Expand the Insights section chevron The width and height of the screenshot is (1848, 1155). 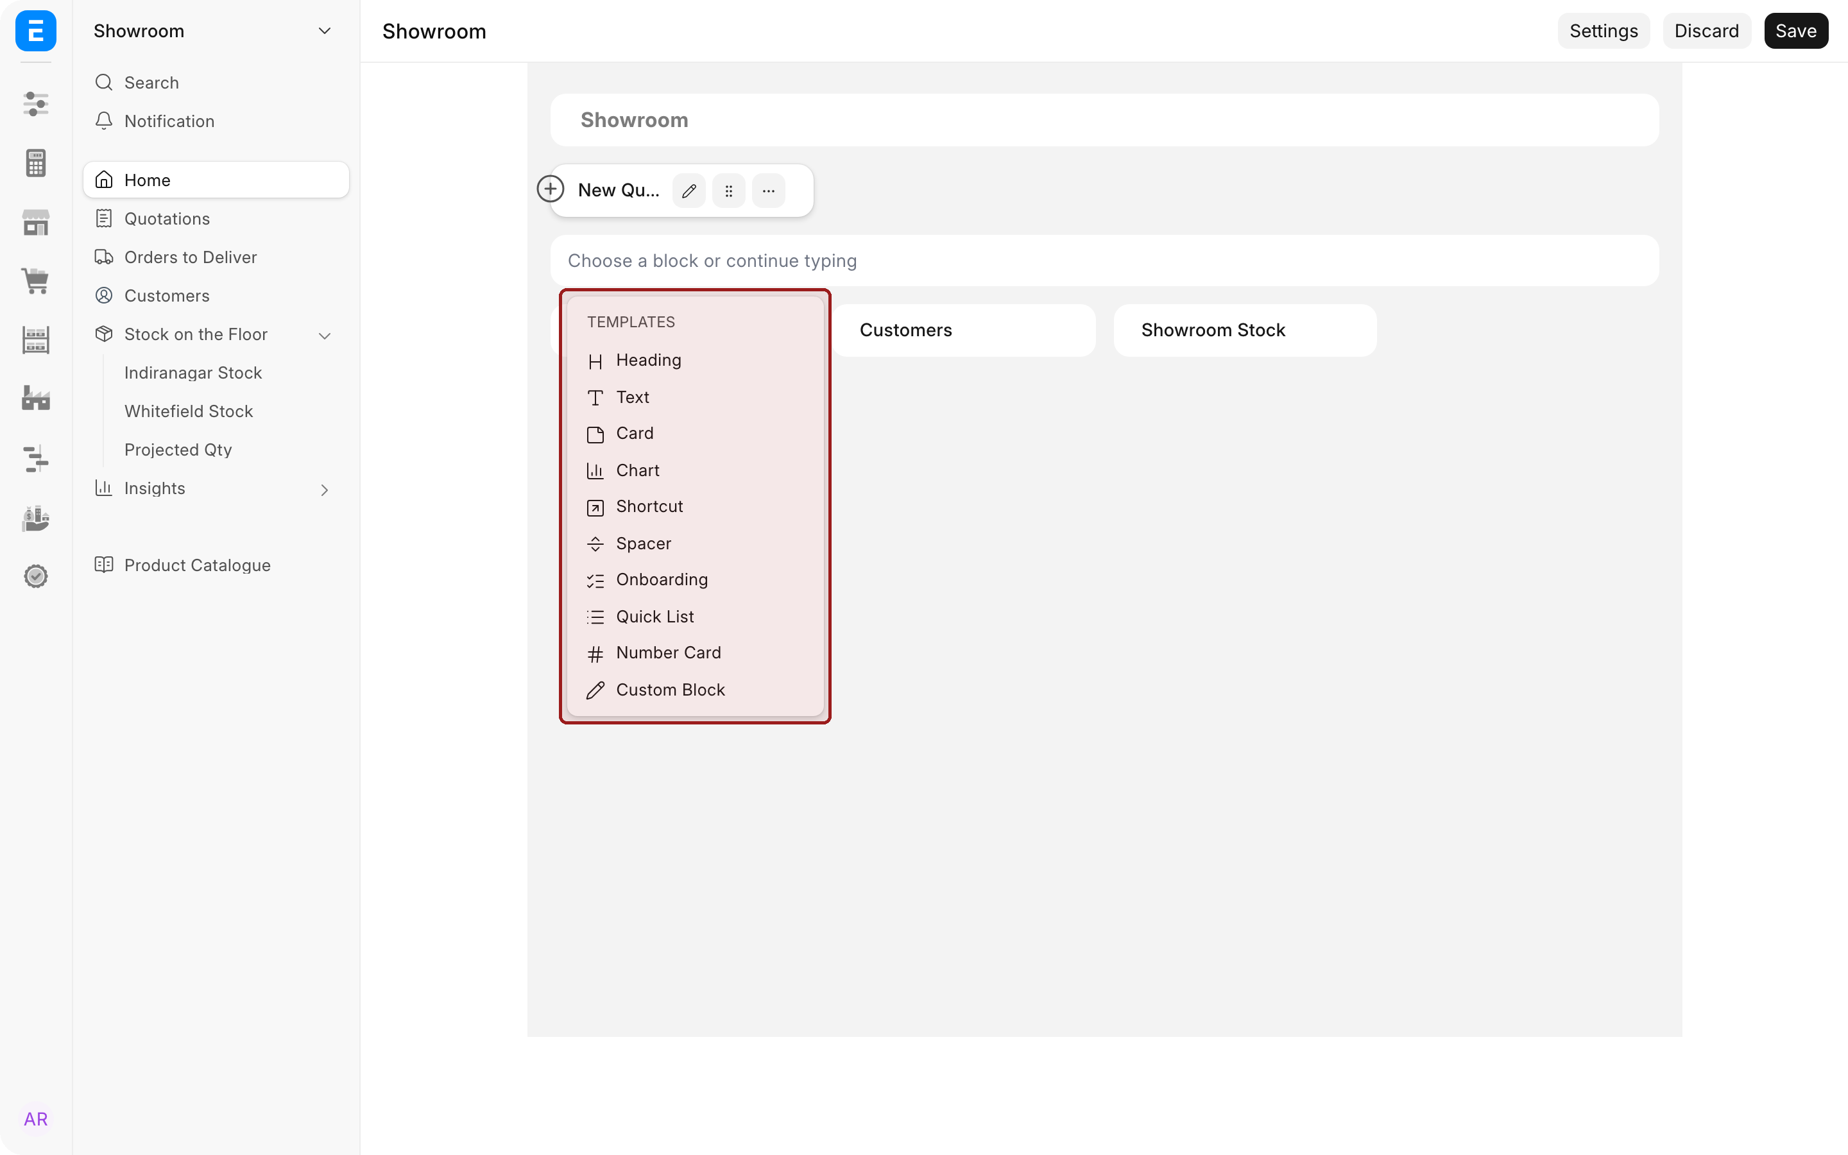pyautogui.click(x=325, y=490)
